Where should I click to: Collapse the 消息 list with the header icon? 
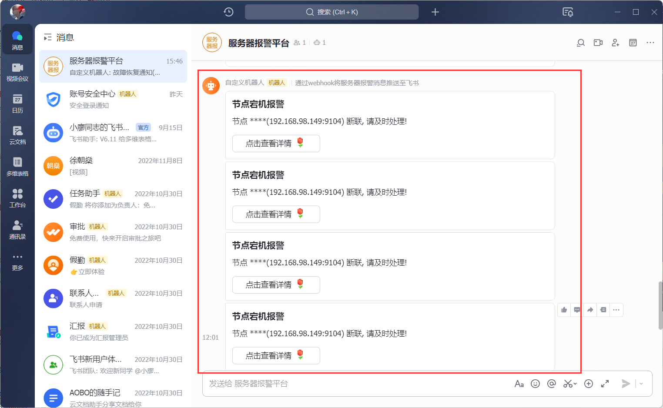tap(47, 38)
